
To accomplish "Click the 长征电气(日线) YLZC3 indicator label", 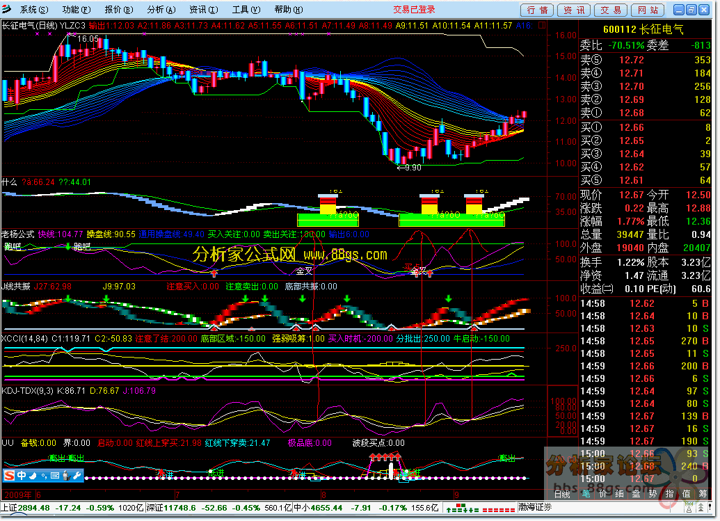I will [44, 25].
